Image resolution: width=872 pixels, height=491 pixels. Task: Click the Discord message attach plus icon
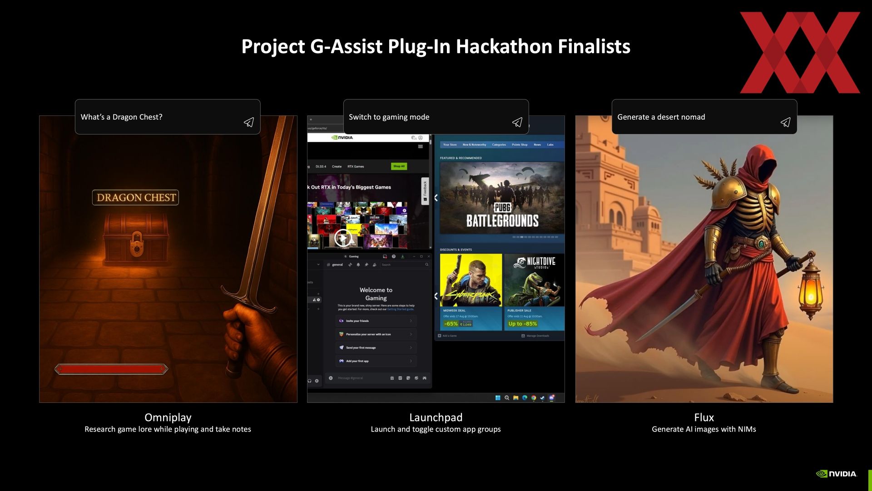tap(331, 378)
